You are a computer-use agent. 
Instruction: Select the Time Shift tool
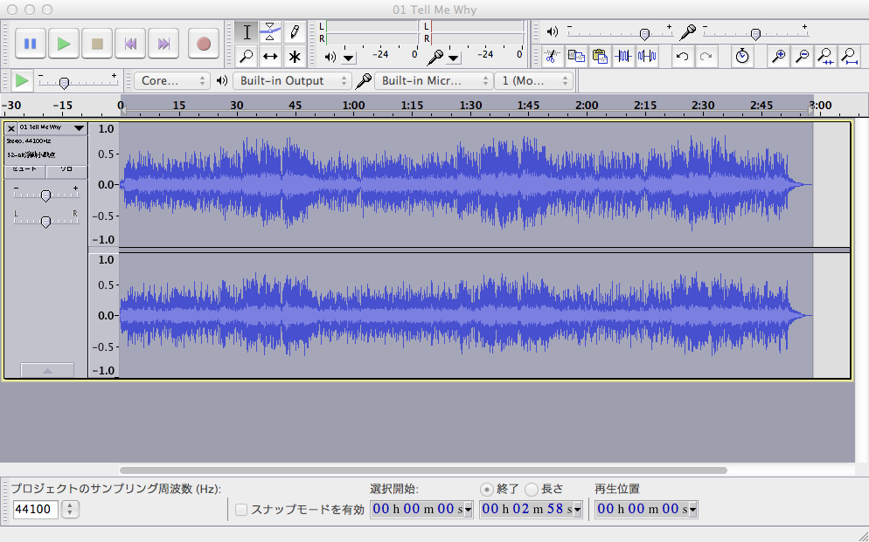click(x=269, y=56)
